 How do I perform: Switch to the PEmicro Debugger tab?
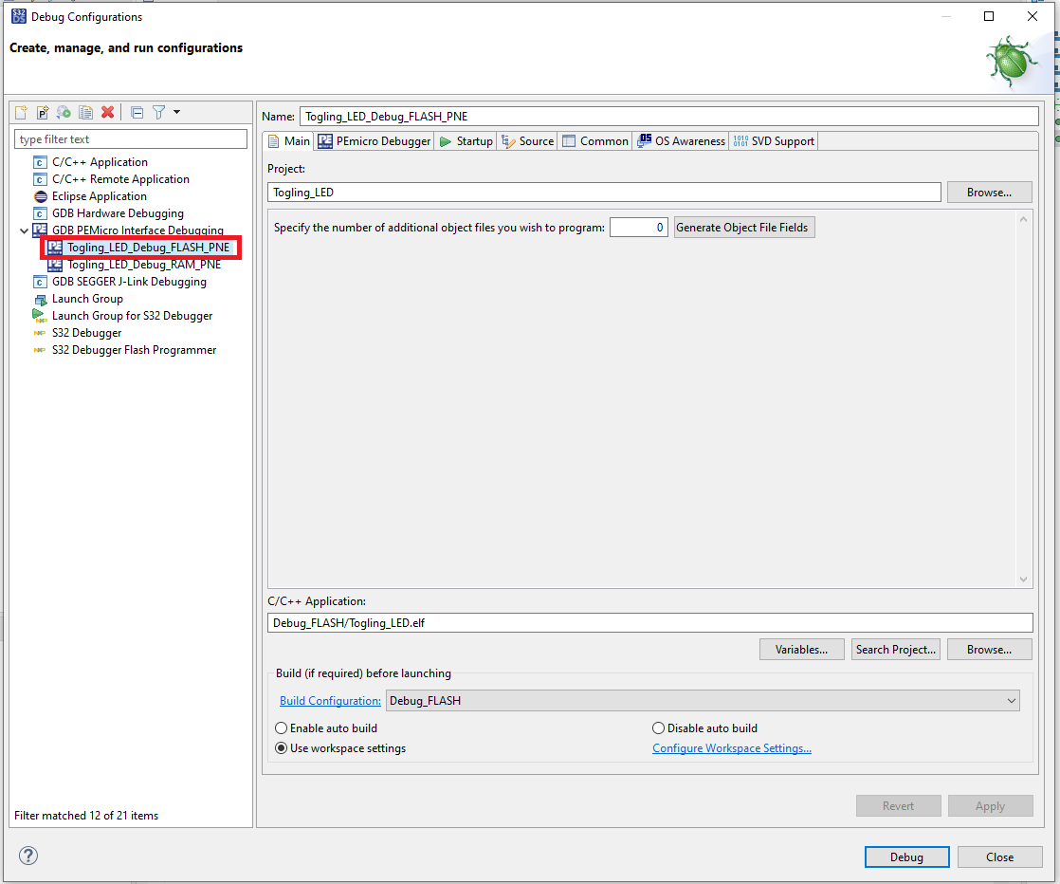pyautogui.click(x=375, y=141)
